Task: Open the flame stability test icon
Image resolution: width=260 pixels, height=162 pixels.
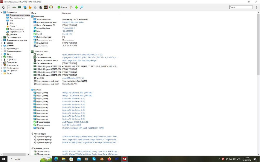Action: pos(30,7)
